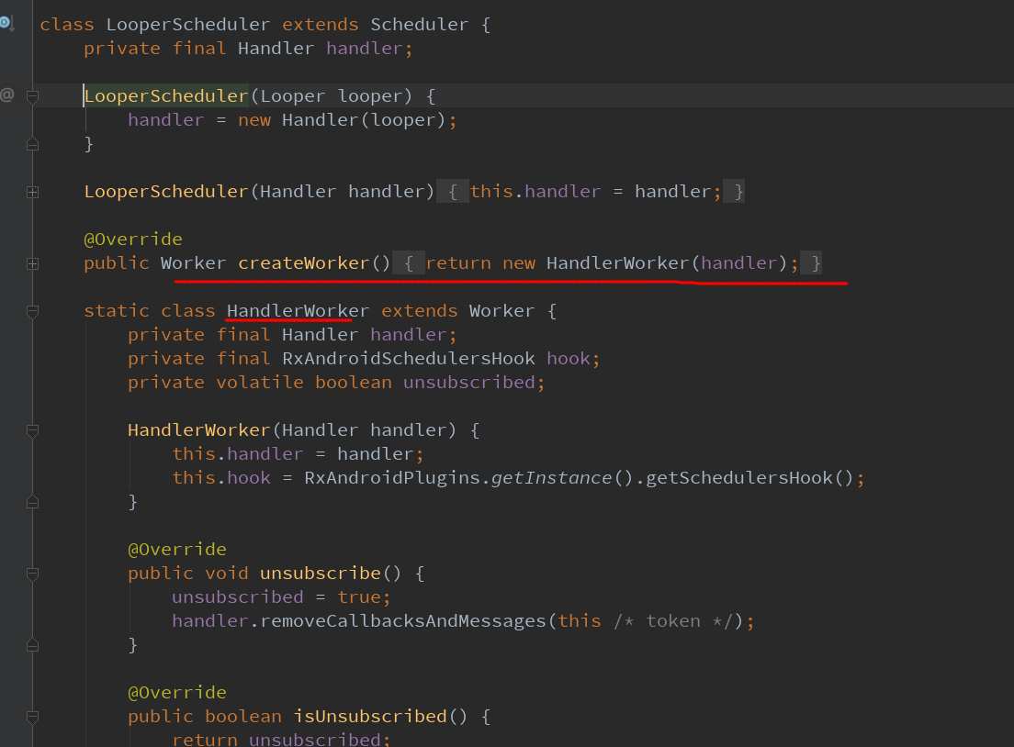Click the createWorker method name

point(303,263)
